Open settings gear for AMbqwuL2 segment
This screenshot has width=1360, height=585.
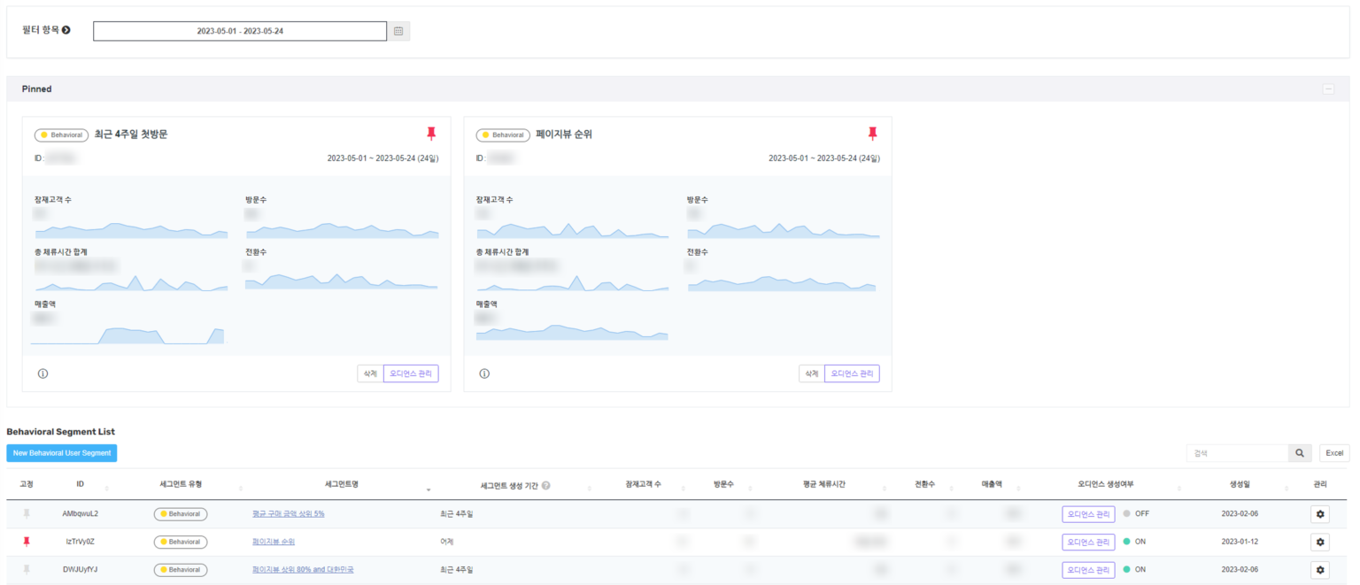1320,513
